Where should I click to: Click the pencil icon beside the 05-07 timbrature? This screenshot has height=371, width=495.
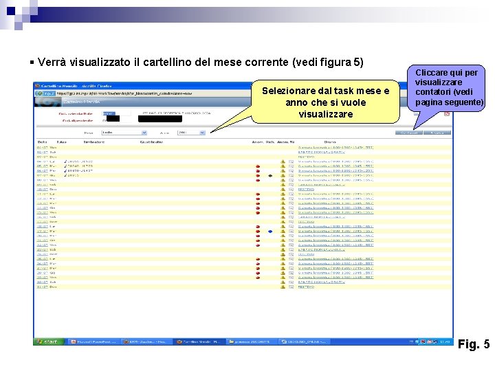point(65,166)
